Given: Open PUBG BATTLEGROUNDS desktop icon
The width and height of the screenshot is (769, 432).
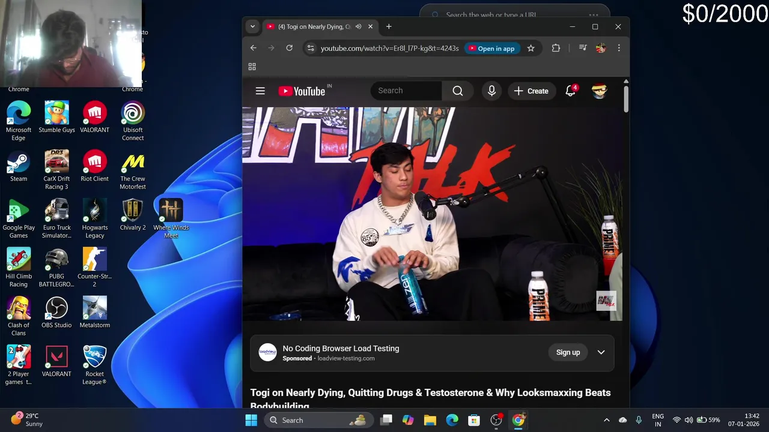Looking at the screenshot, I should [56, 268].
